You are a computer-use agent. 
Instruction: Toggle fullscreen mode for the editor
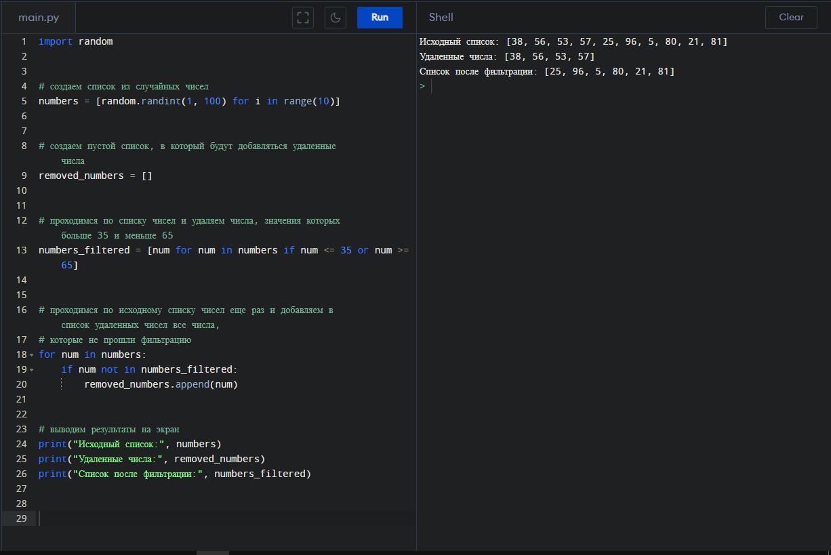pyautogui.click(x=303, y=18)
